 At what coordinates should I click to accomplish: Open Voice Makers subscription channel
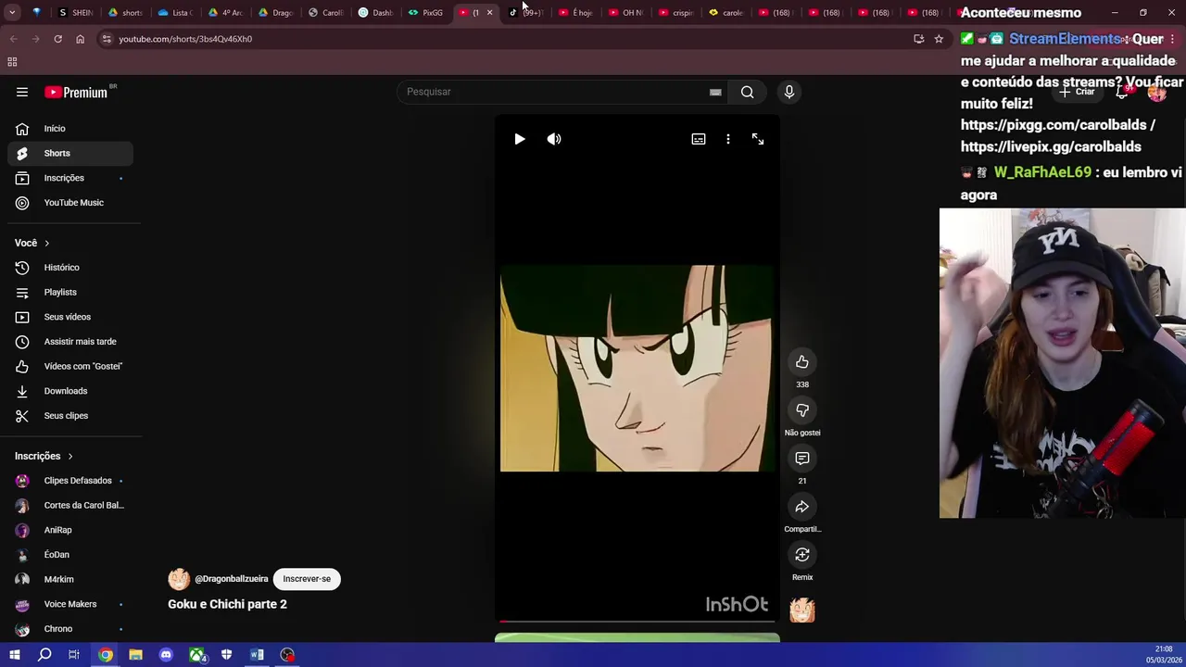click(70, 604)
